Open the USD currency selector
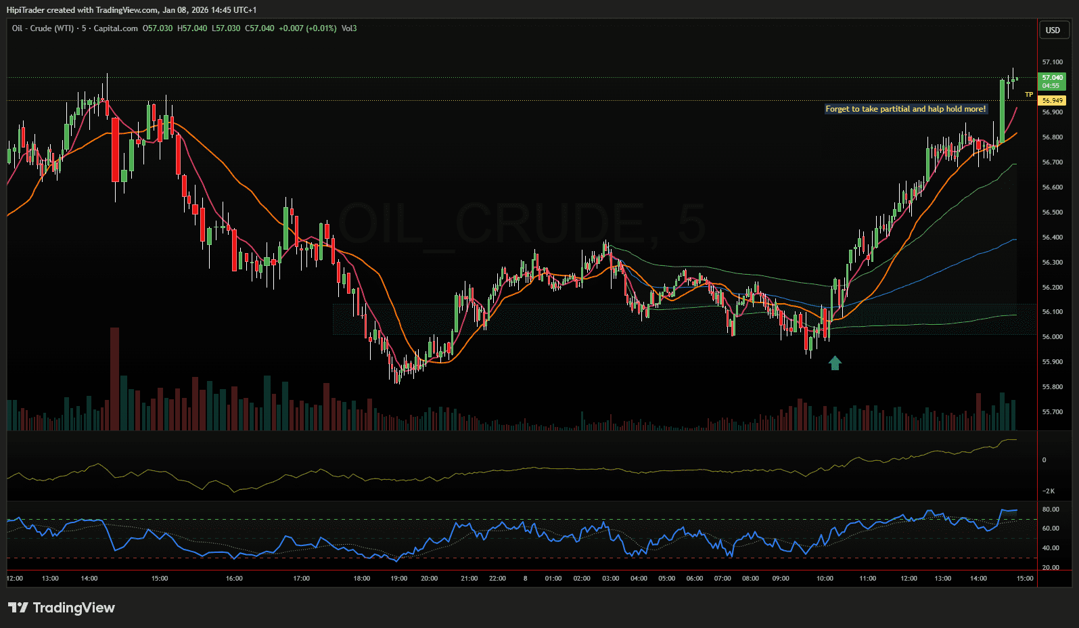The width and height of the screenshot is (1079, 628). click(1053, 30)
